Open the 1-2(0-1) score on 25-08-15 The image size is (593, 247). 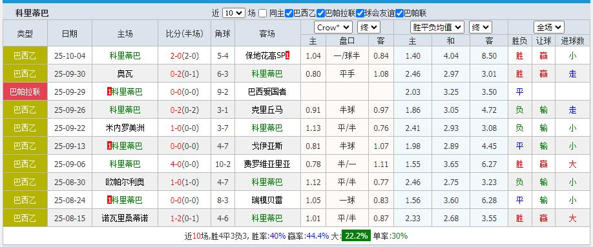tap(184, 218)
